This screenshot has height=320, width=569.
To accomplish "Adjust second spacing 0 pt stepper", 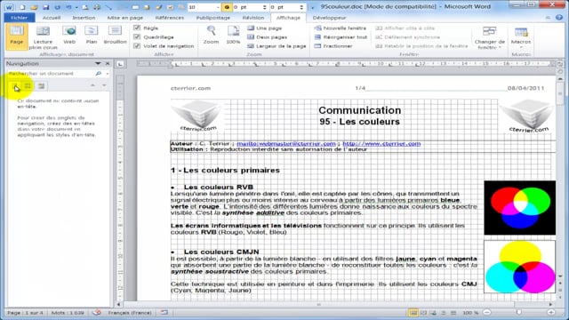I will pyautogui.click(x=301, y=7).
